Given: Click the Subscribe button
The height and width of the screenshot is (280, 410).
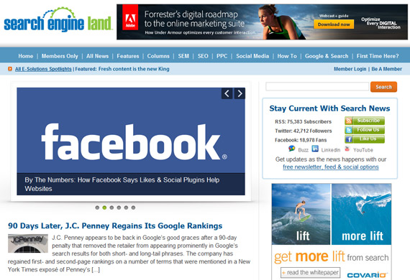Looking at the screenshot, I should click(x=365, y=121).
